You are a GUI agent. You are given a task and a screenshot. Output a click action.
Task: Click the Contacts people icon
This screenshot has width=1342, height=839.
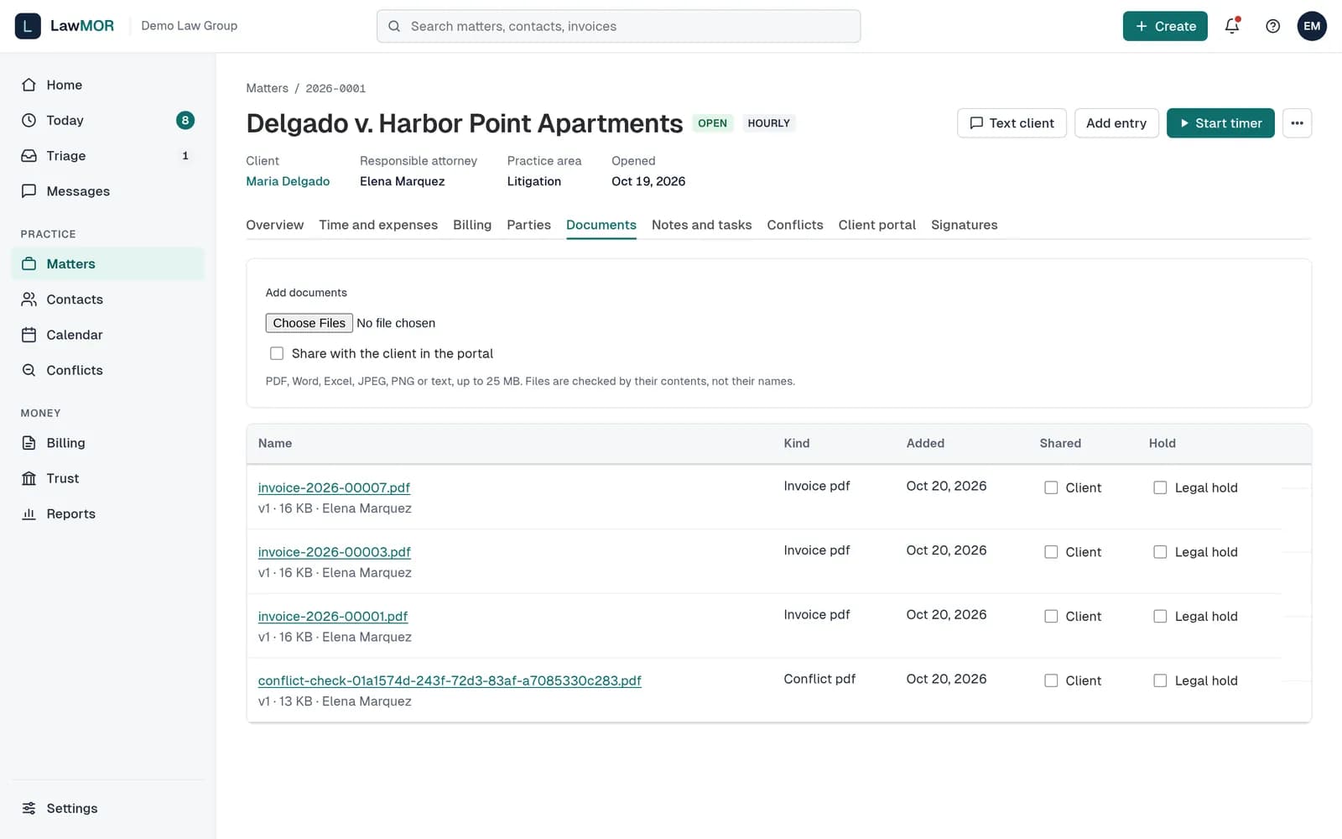[x=29, y=300]
